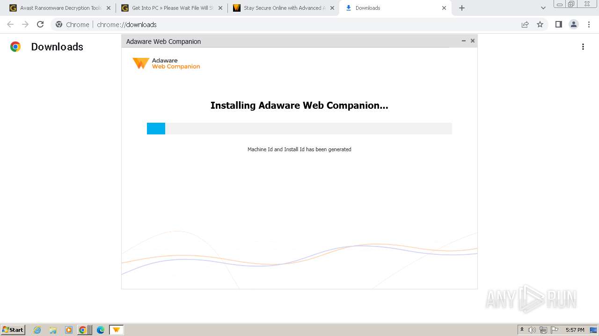
Task: Open the tab search dropdown
Action: [543, 8]
